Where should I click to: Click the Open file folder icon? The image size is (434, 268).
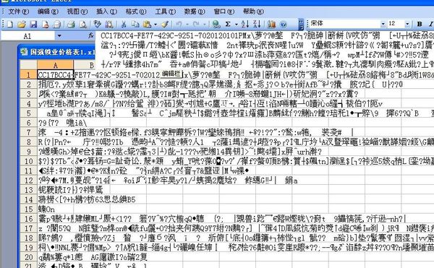[22, 25]
